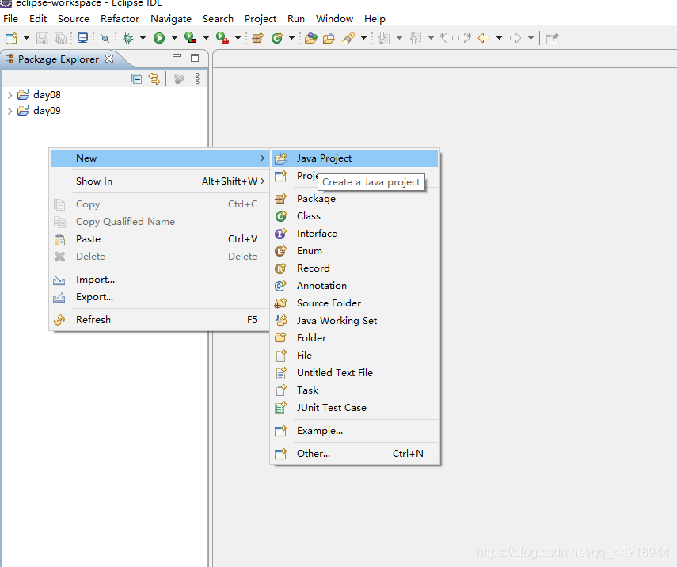677x567 pixels.
Task: Click the New Java Package toolbar icon
Action: 258,39
